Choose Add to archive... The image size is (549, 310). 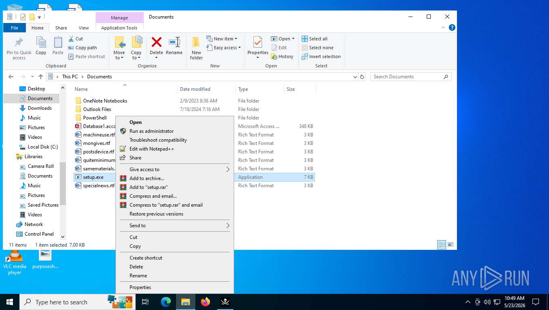click(175, 178)
